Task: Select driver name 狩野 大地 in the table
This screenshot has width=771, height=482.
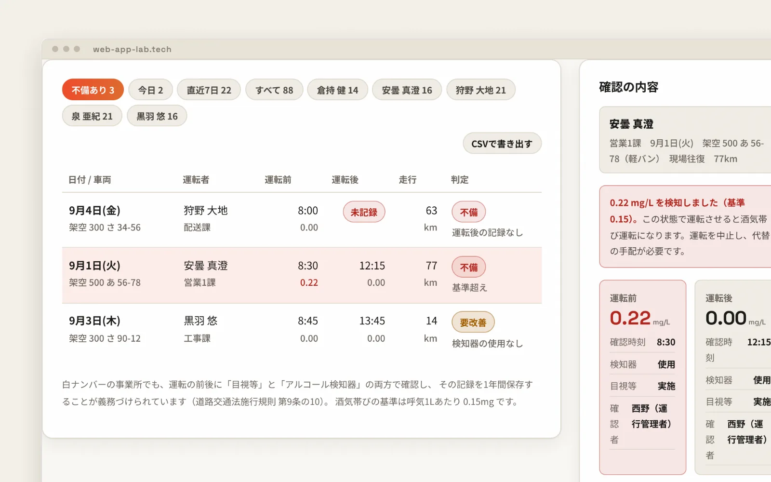Action: pos(206,210)
